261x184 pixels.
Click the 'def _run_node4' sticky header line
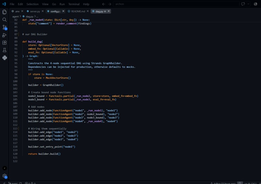pyautogui.click(x=56, y=20)
